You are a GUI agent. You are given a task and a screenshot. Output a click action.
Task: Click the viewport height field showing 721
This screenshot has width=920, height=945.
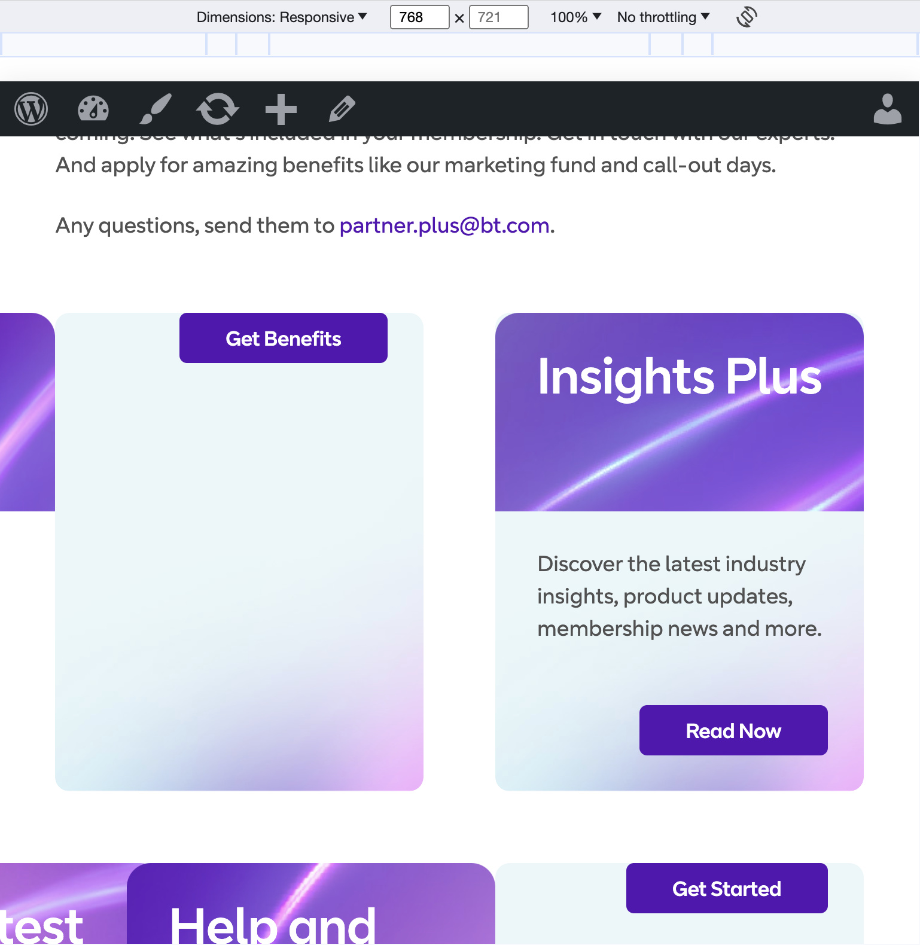pos(498,17)
